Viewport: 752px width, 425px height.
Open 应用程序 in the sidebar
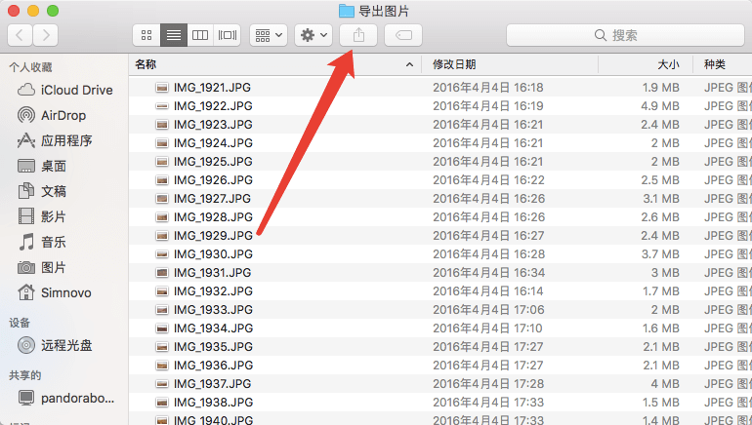click(64, 140)
